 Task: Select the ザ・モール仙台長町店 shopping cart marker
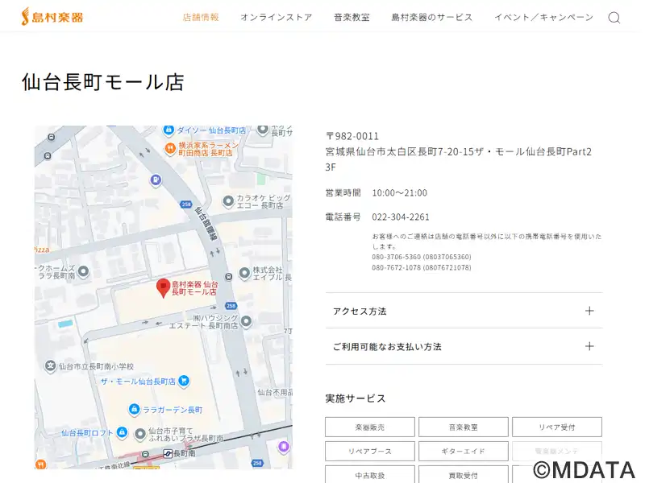[x=184, y=381]
